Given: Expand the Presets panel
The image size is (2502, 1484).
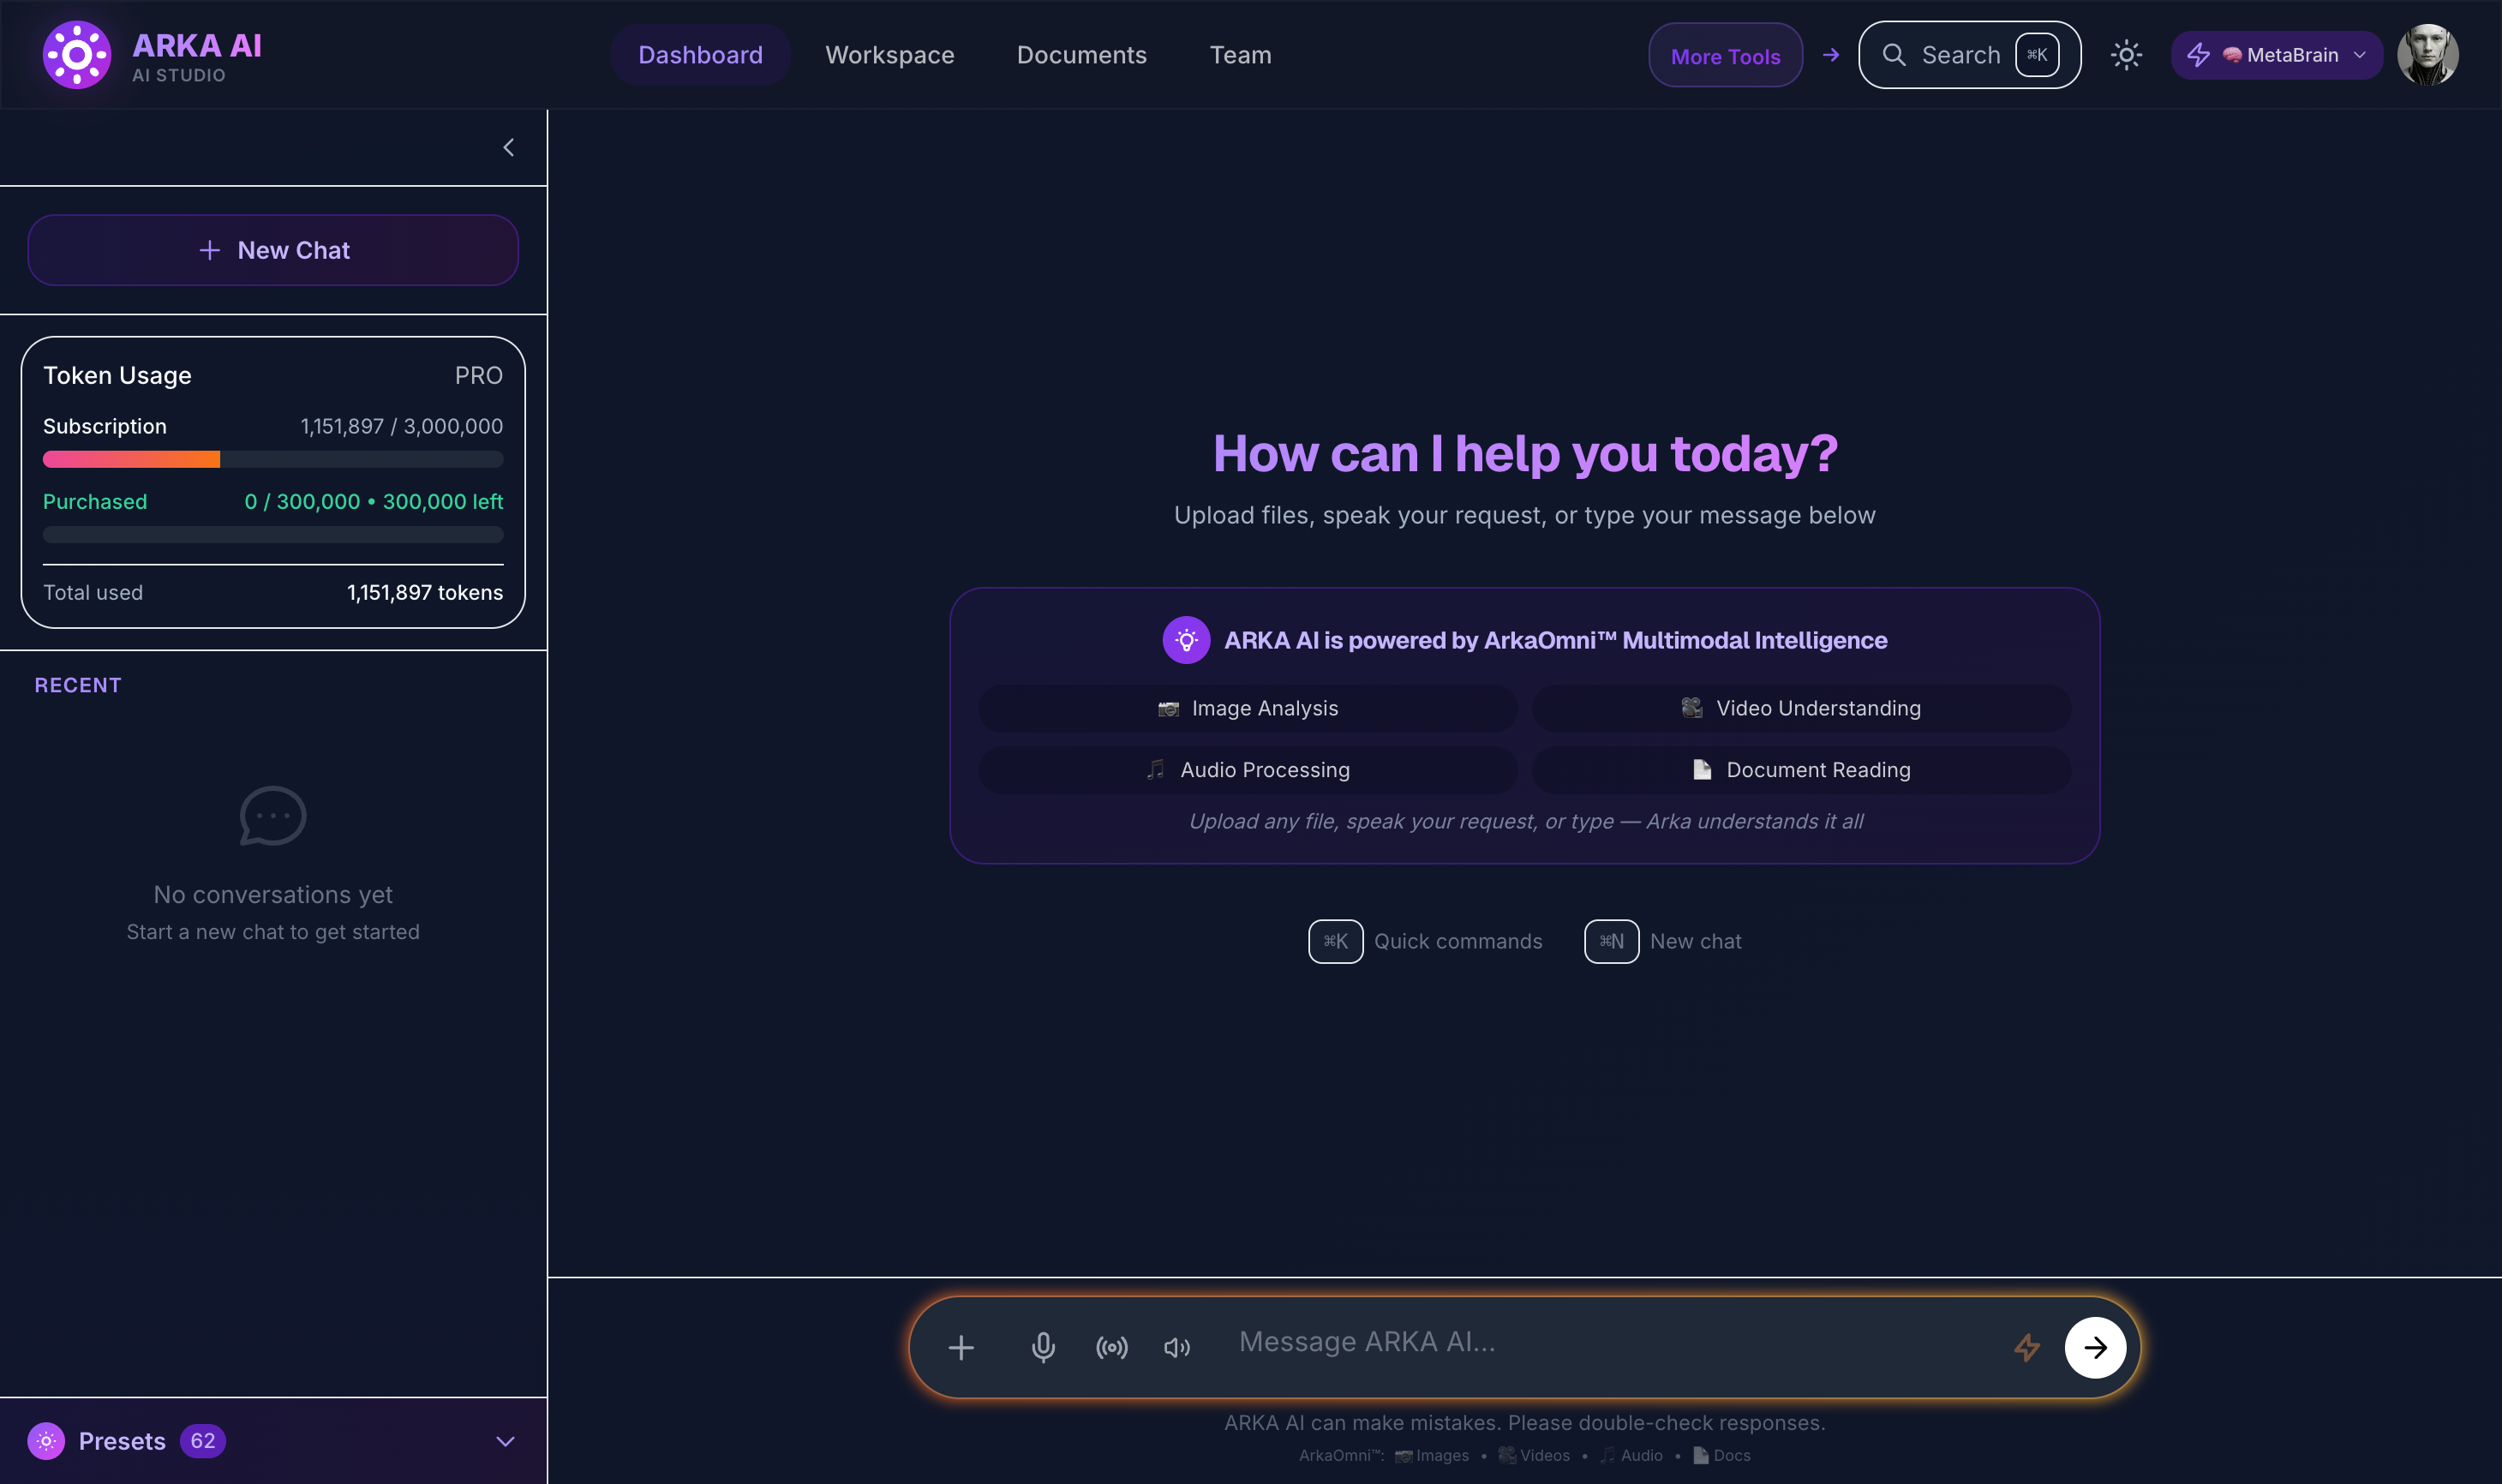Looking at the screenshot, I should click(505, 1441).
